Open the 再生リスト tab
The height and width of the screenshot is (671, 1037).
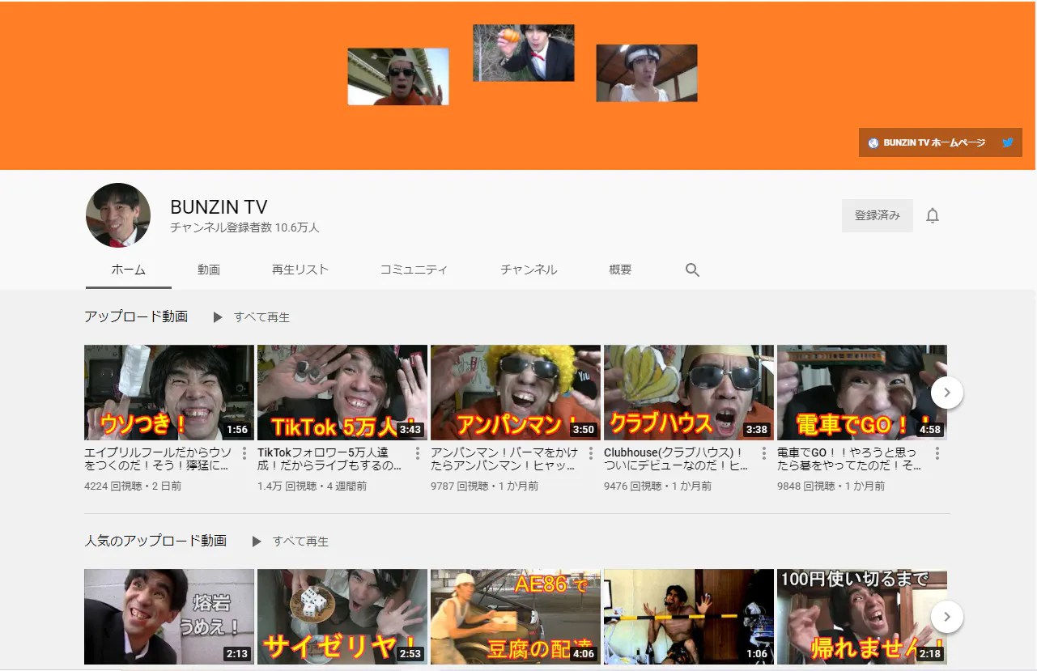point(300,270)
